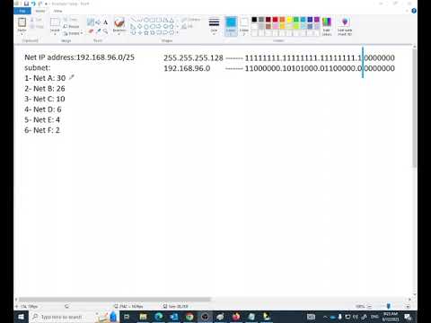The height and width of the screenshot is (323, 431).
Task: Open the notification center icon
Action: (408, 317)
